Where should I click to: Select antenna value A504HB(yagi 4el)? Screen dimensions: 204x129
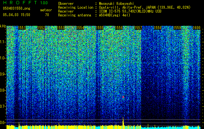(114, 15)
